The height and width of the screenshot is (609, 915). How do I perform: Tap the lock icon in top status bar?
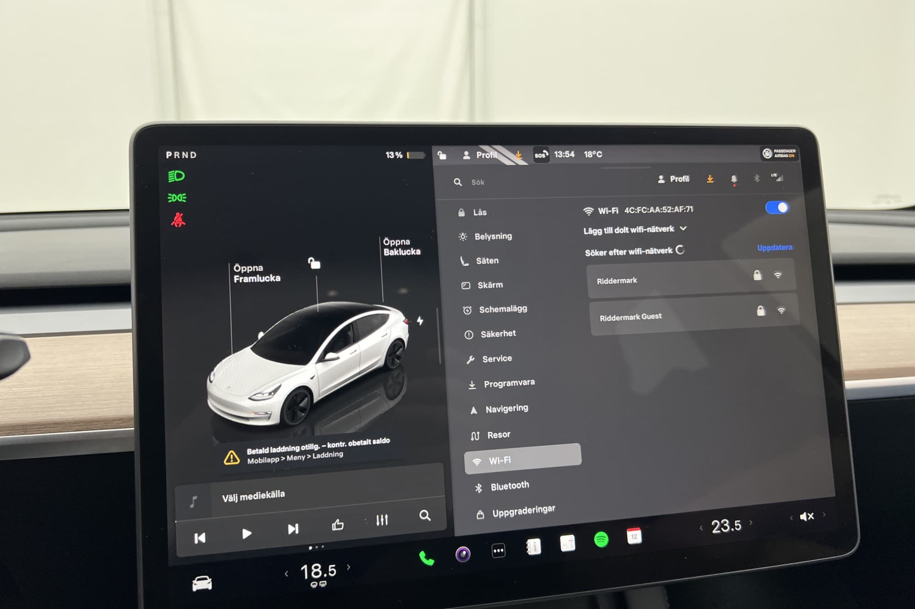point(442,155)
